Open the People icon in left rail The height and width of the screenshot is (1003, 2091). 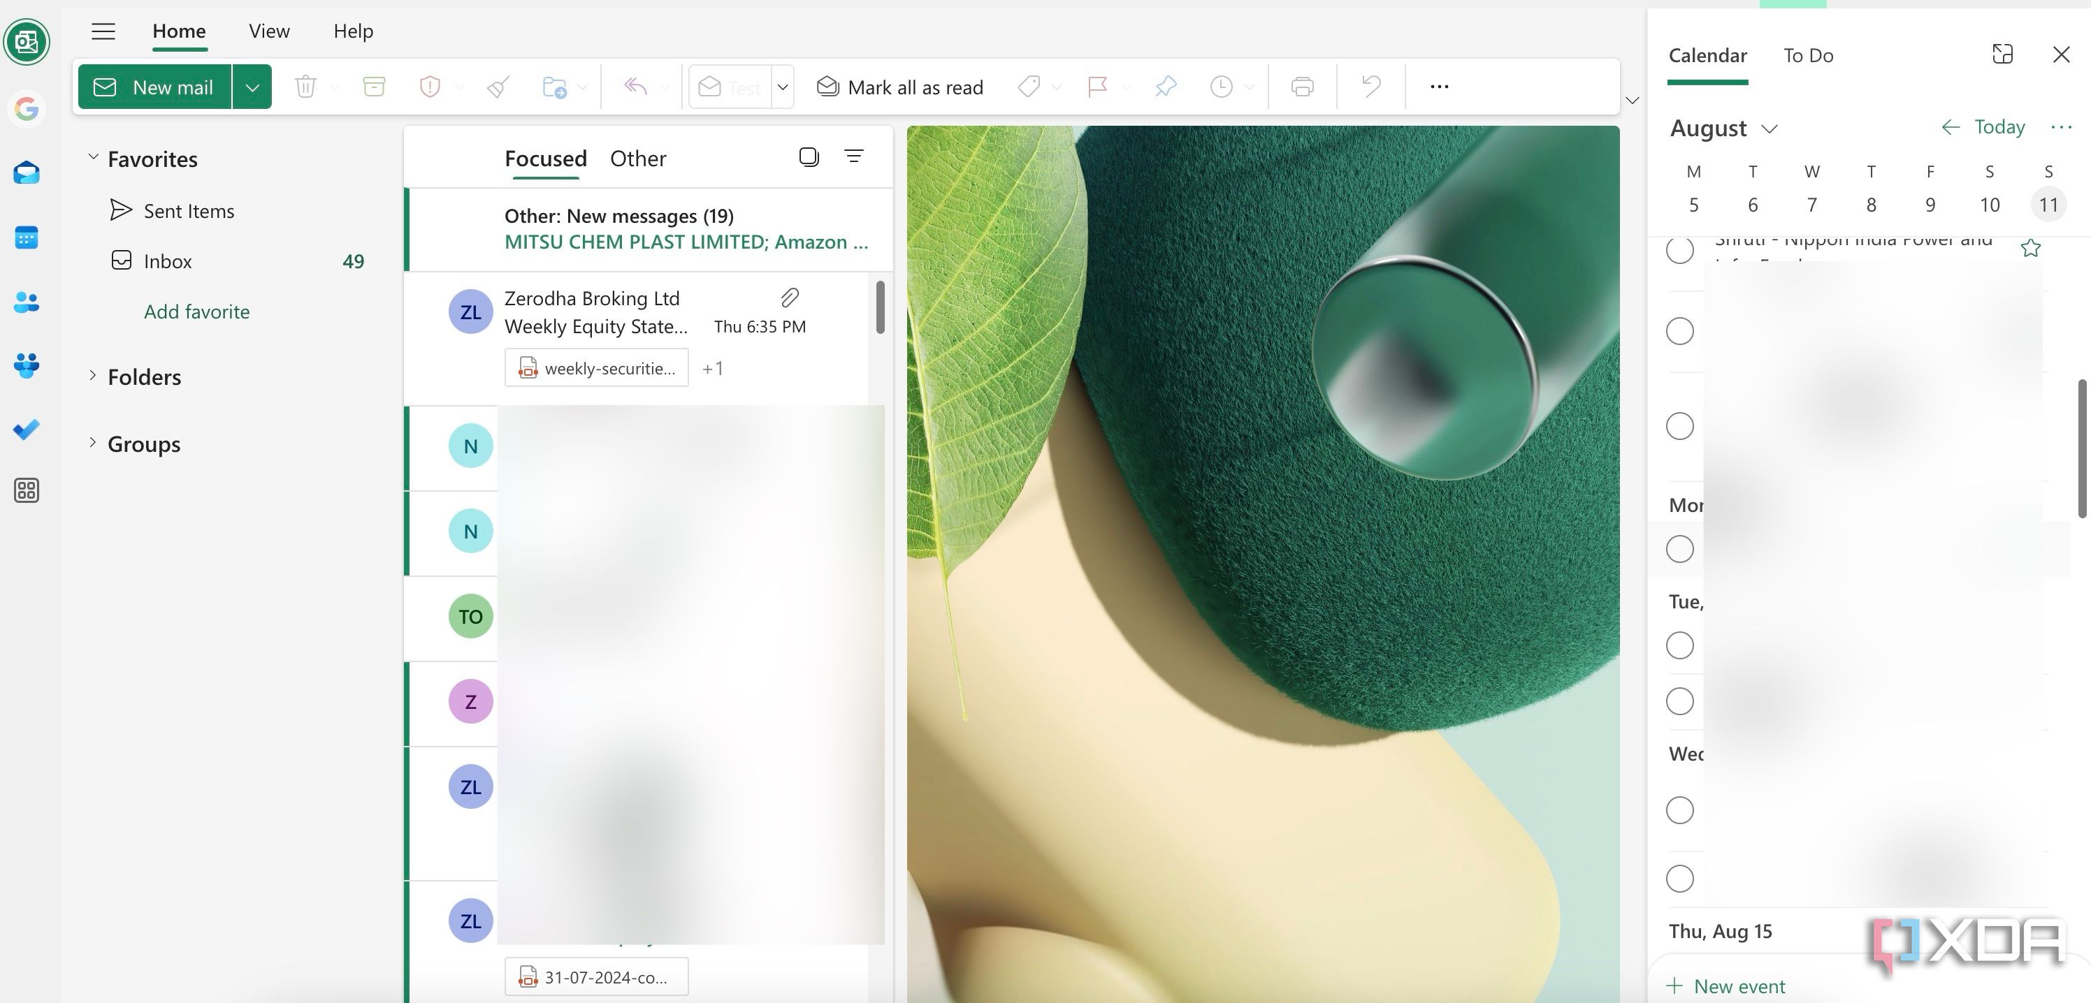click(27, 302)
